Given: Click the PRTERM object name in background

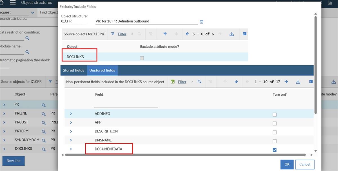Looking at the screenshot, I should point(22,131).
